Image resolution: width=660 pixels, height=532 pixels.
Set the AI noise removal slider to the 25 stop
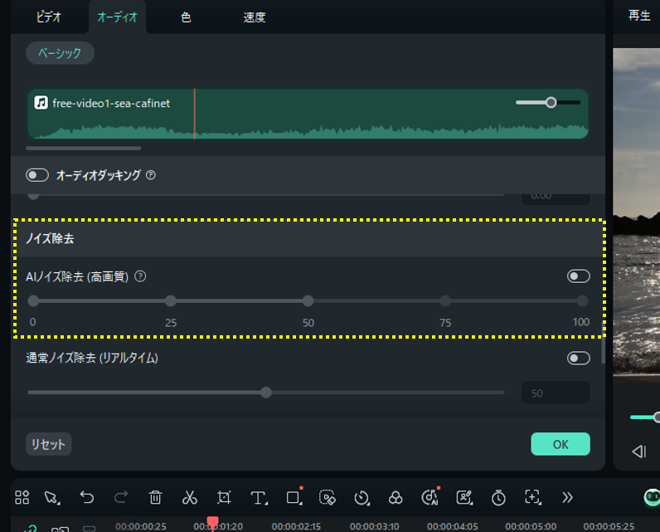(x=171, y=300)
